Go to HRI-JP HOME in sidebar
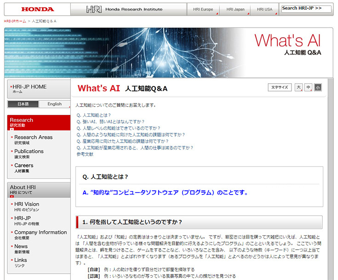This screenshot has height=280, width=338. pos(29,89)
